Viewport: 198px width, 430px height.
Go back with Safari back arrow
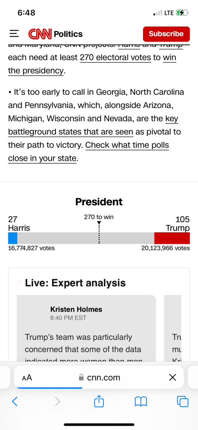coord(15,401)
